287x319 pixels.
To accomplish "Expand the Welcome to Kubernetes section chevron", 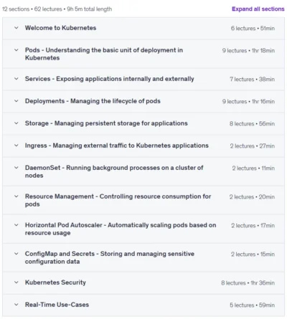I will point(17,28).
